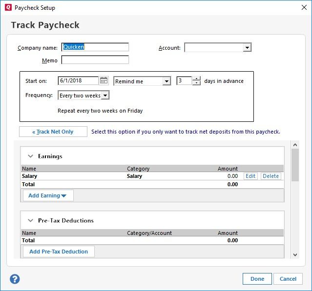The width and height of the screenshot is (312, 291).
Task: Open the Frequency dropdown
Action: 105,96
